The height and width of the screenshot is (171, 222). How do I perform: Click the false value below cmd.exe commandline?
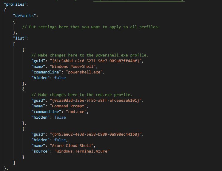point(59,117)
